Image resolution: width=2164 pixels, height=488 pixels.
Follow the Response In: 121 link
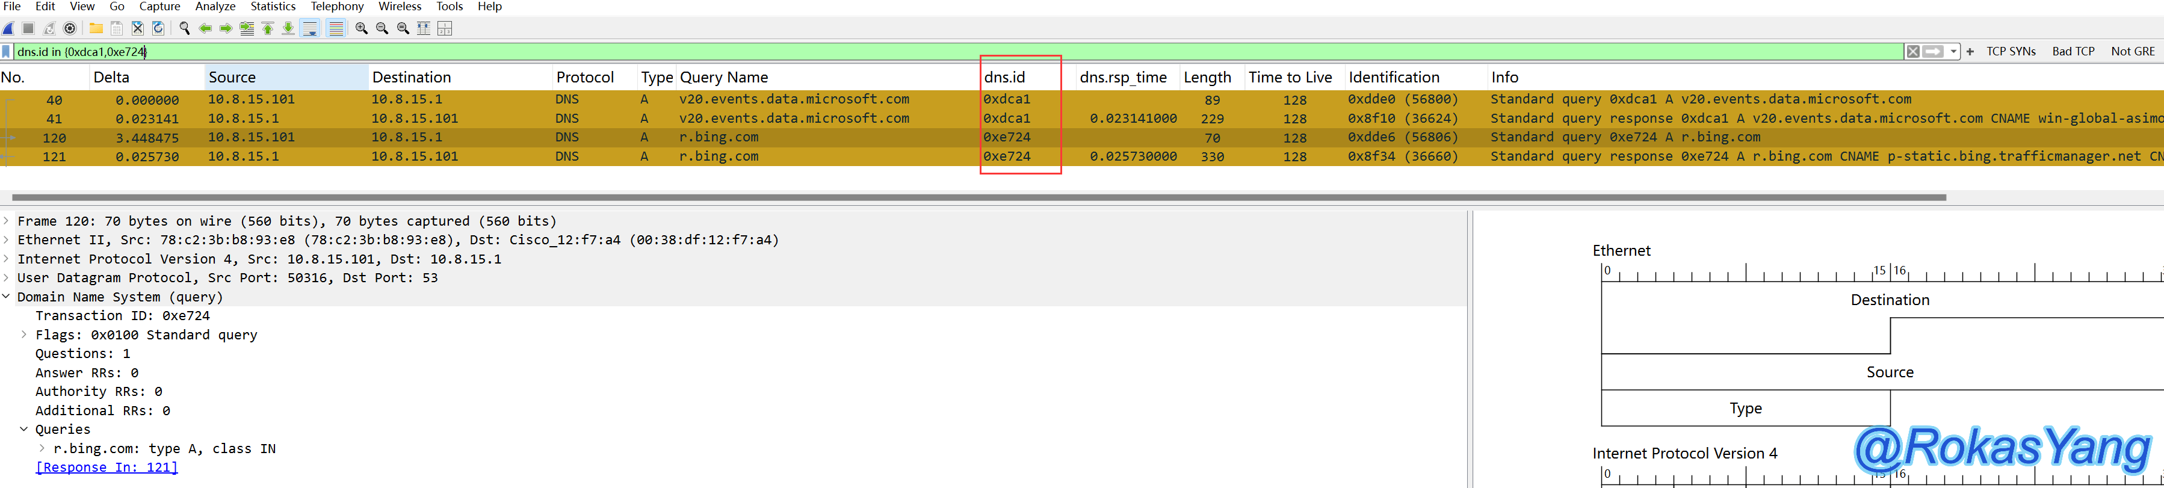(107, 468)
